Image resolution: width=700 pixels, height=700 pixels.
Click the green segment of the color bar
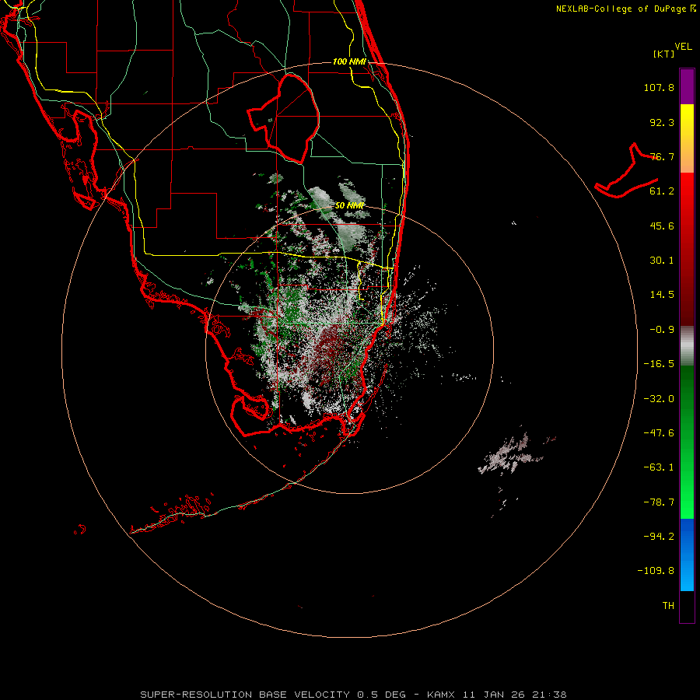coord(687,442)
